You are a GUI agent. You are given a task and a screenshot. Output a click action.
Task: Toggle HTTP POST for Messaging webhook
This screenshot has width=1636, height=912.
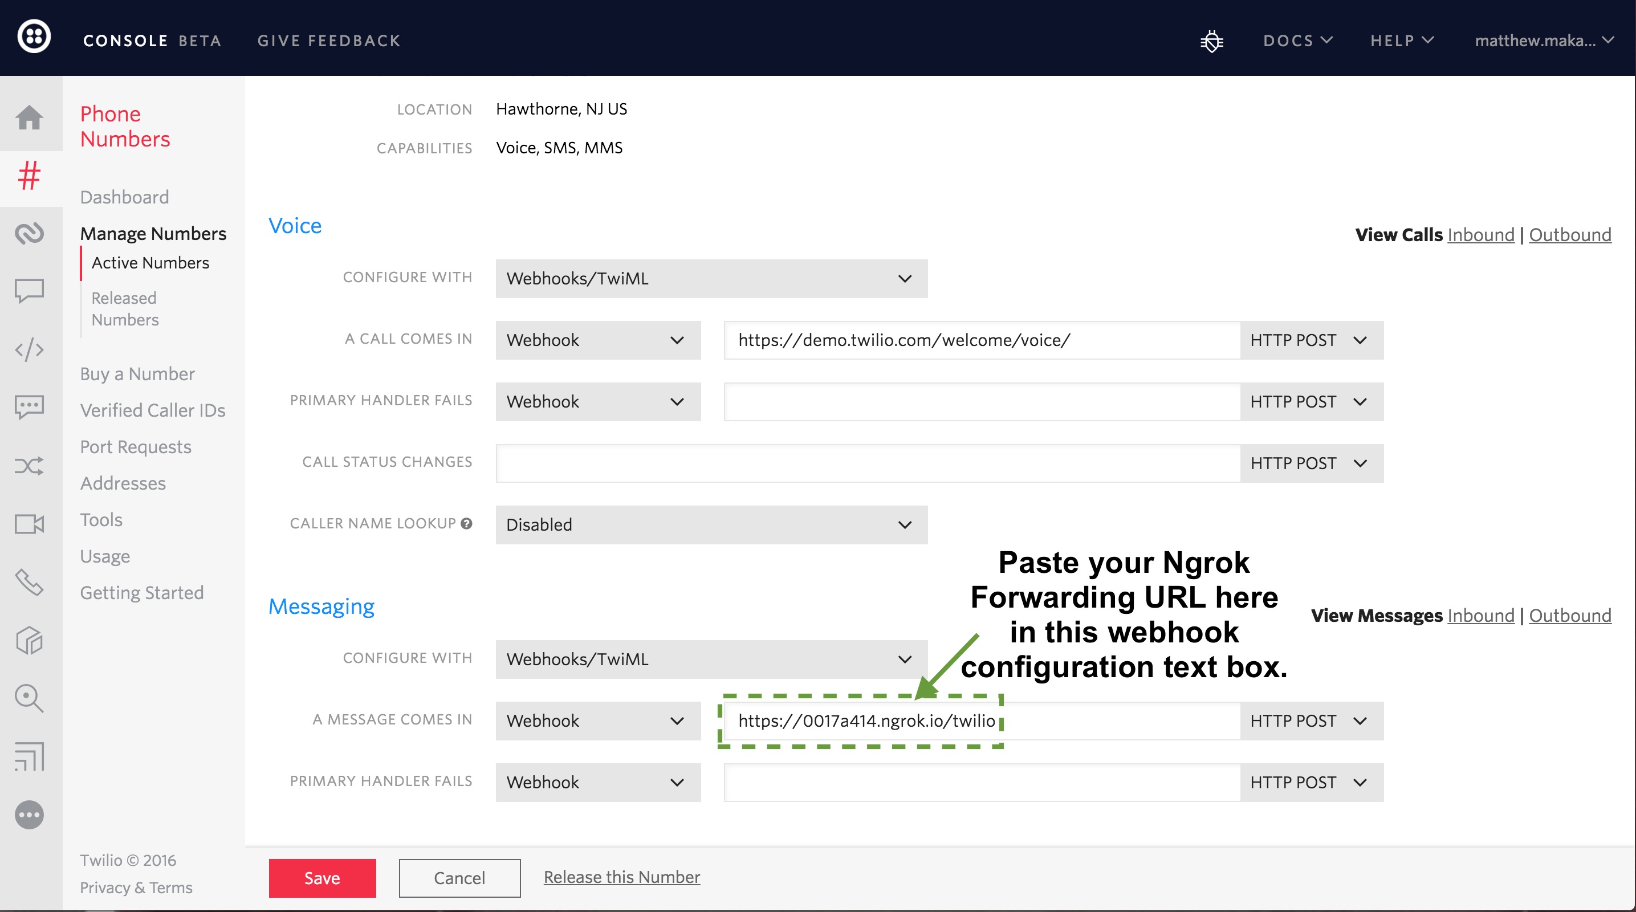click(1306, 720)
